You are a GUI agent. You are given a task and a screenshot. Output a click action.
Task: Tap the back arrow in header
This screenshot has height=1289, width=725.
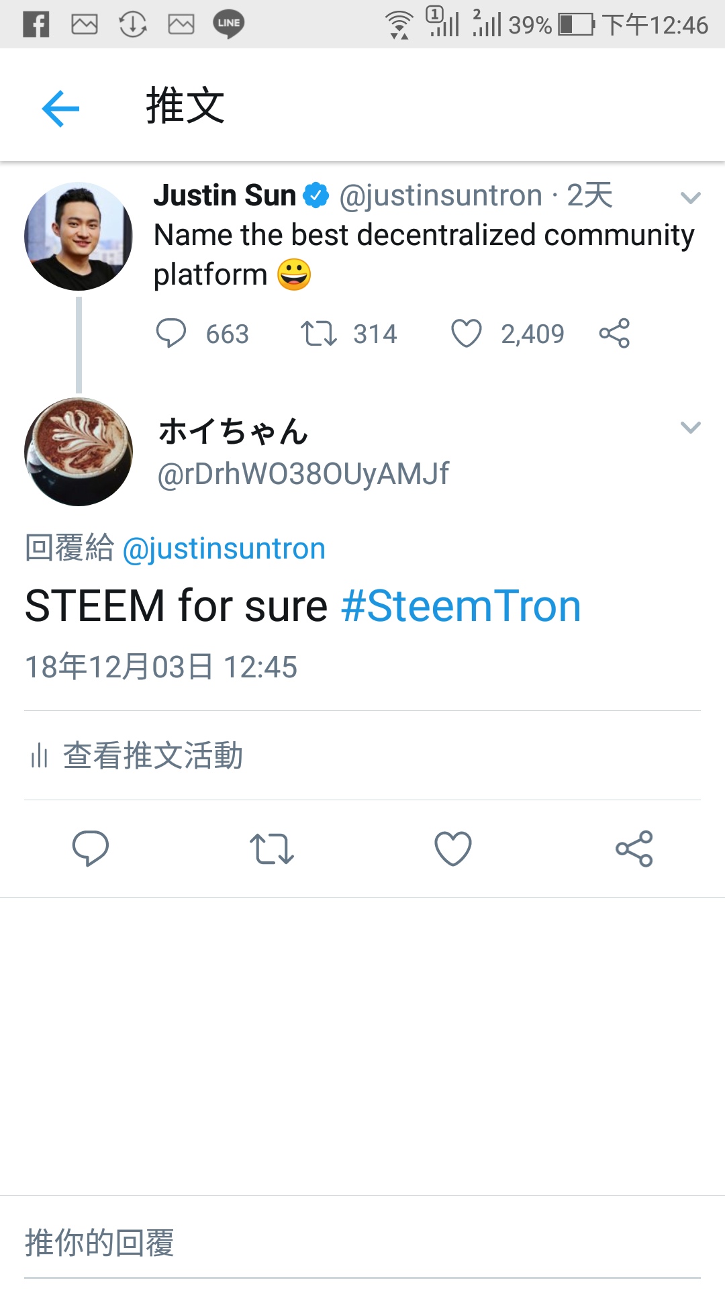pyautogui.click(x=60, y=108)
